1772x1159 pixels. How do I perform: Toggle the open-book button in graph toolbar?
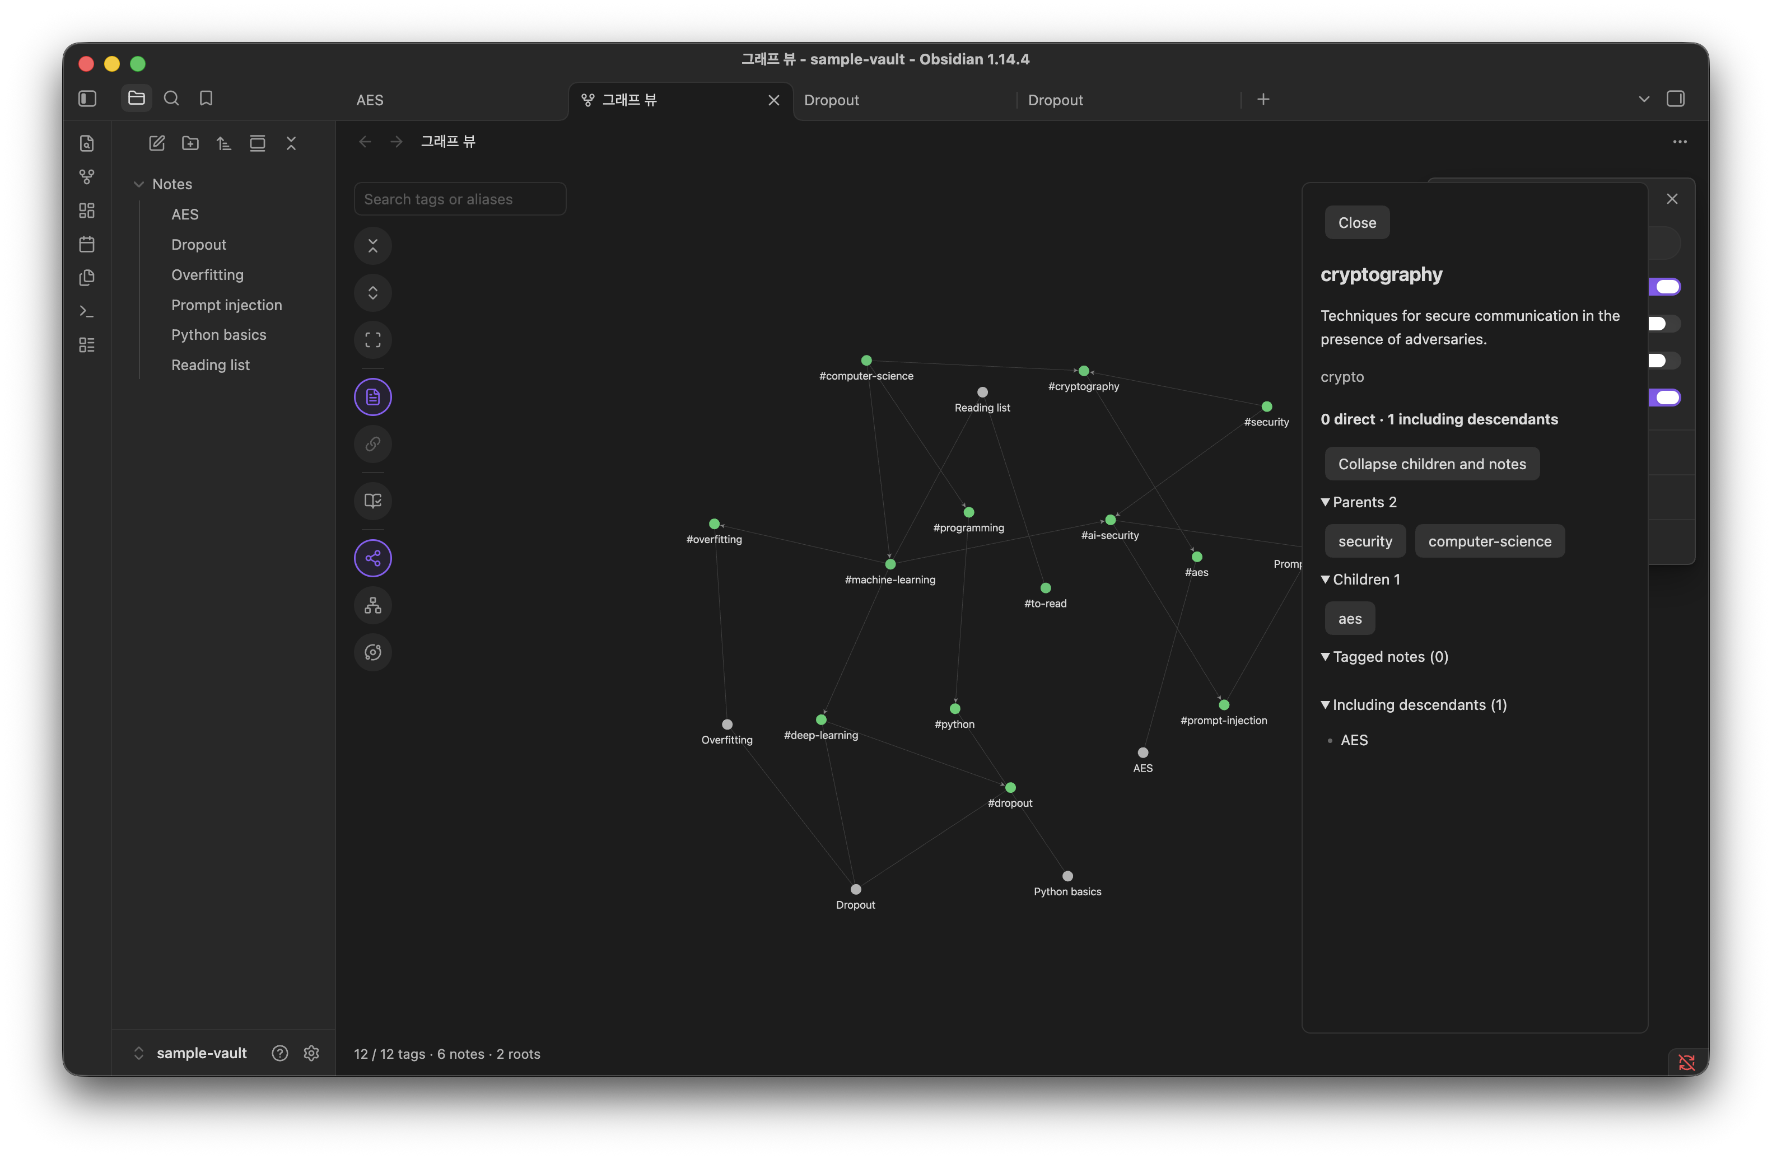(373, 500)
